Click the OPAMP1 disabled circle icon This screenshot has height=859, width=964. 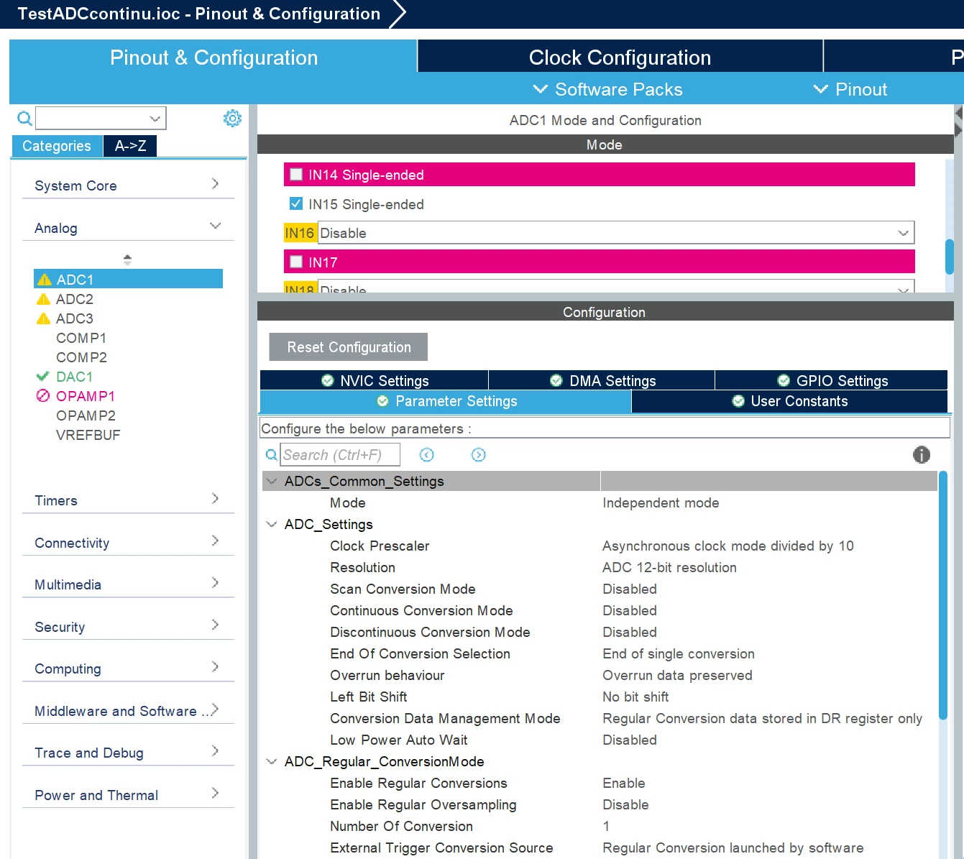point(43,395)
